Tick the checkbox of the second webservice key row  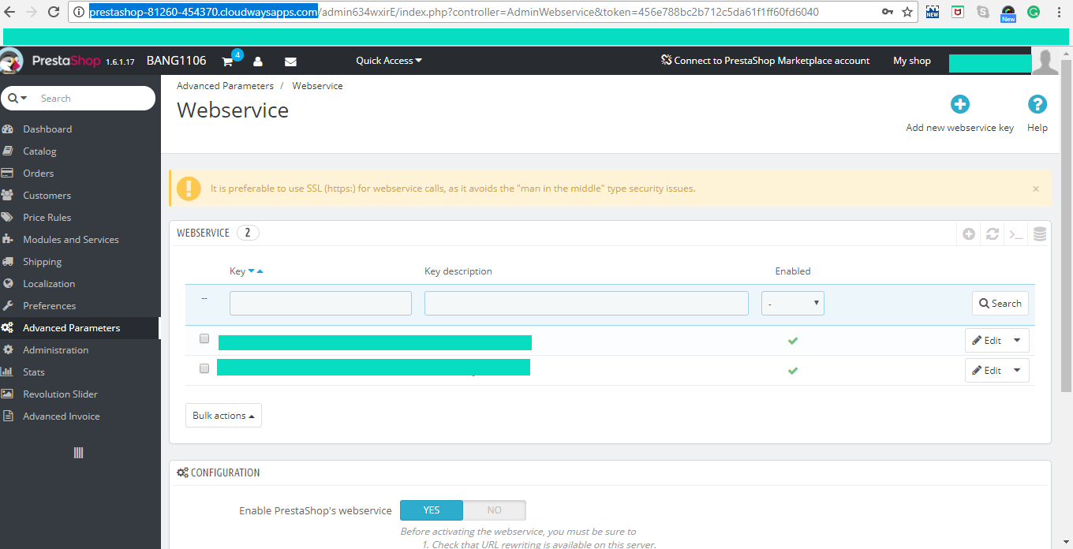204,368
